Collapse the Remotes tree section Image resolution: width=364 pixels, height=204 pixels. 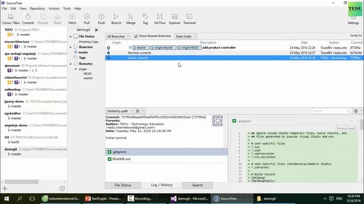(71, 64)
